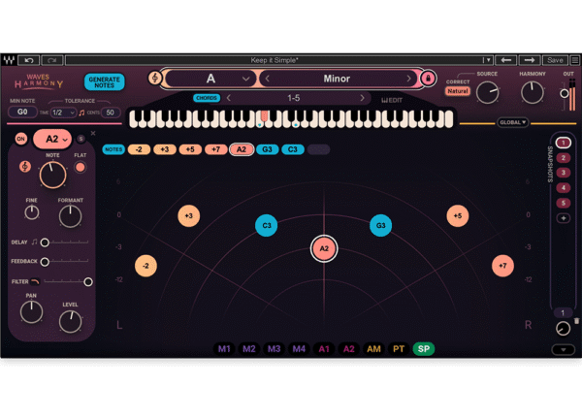
Task: Select the SP mode tab
Action: [x=424, y=349]
